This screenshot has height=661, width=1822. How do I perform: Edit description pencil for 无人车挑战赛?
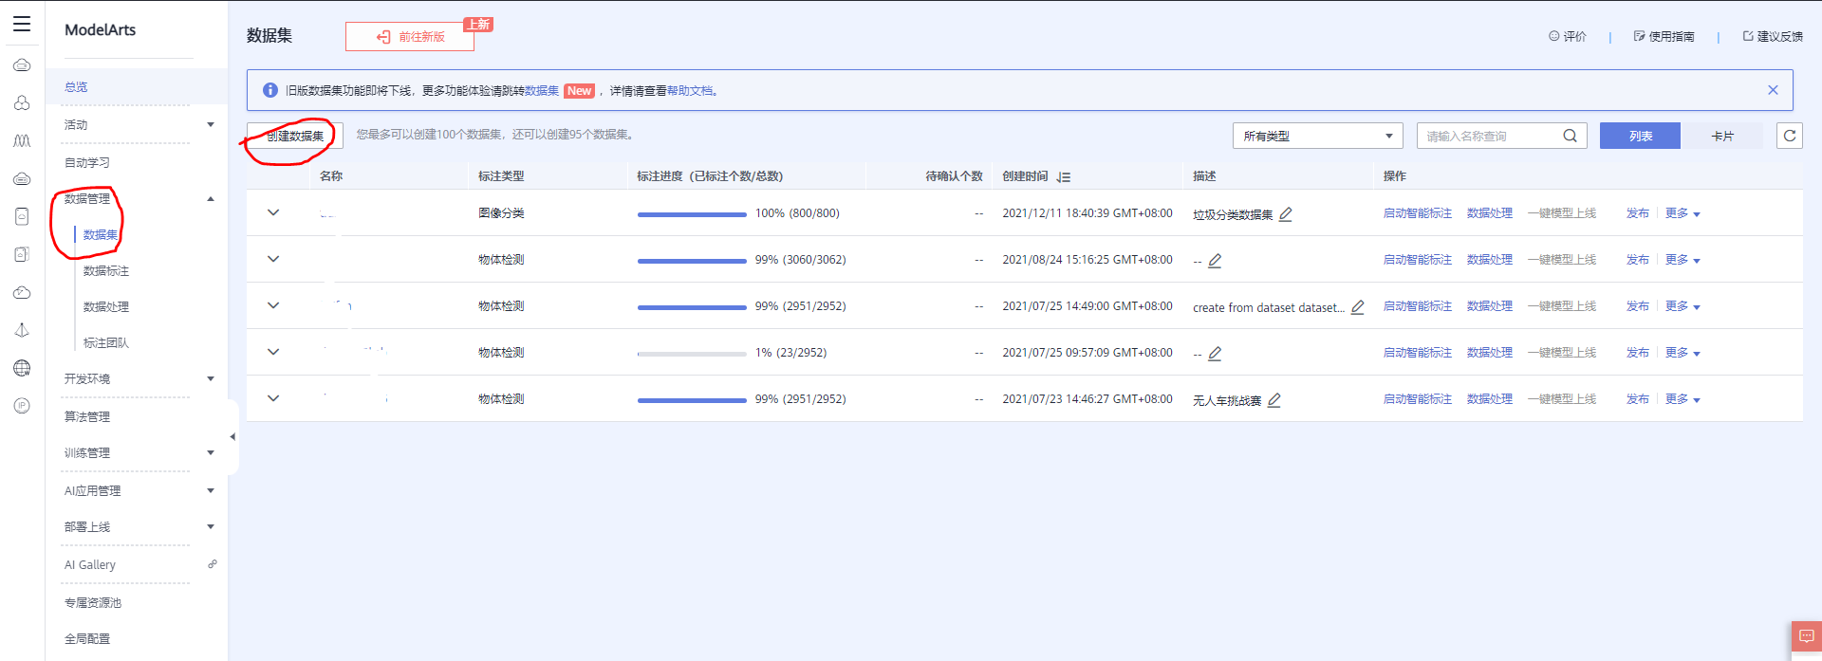(x=1274, y=400)
